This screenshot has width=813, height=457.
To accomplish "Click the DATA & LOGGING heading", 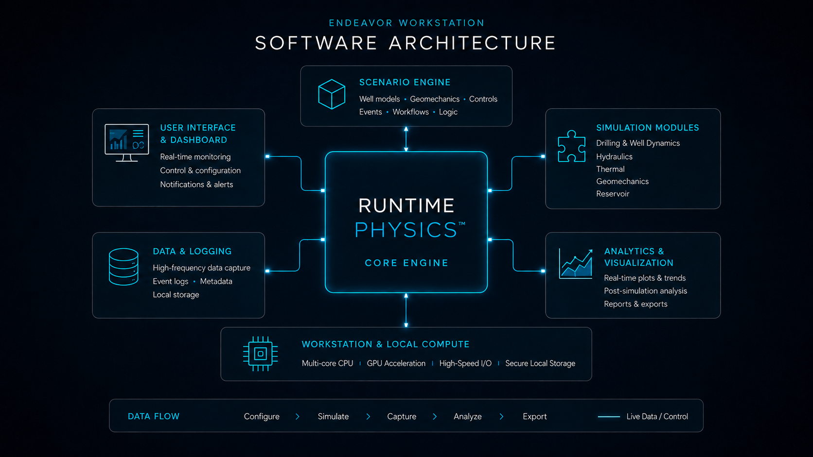I will [192, 252].
